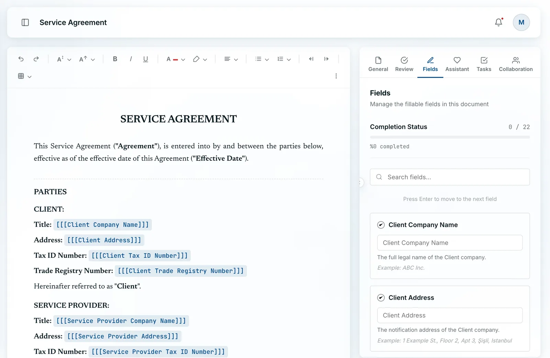550x358 pixels.
Task: Decrease indent with the outdent icon
Action: [311, 59]
